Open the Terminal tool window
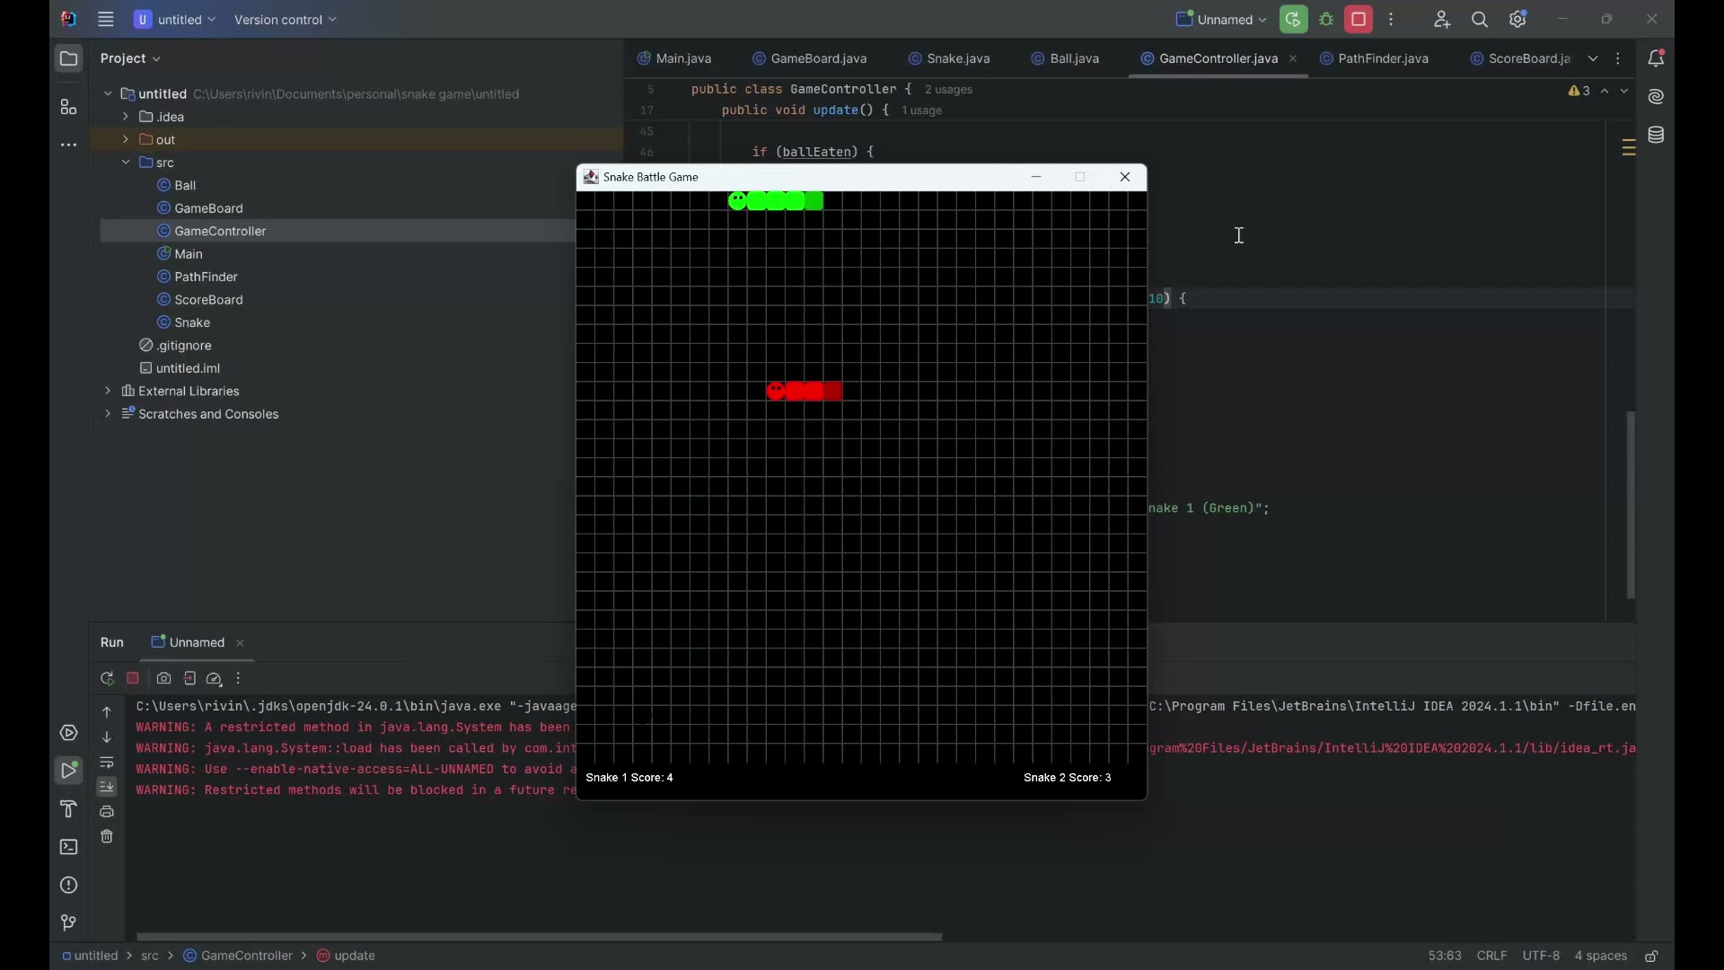Viewport: 1724px width, 970px height. pyautogui.click(x=69, y=849)
